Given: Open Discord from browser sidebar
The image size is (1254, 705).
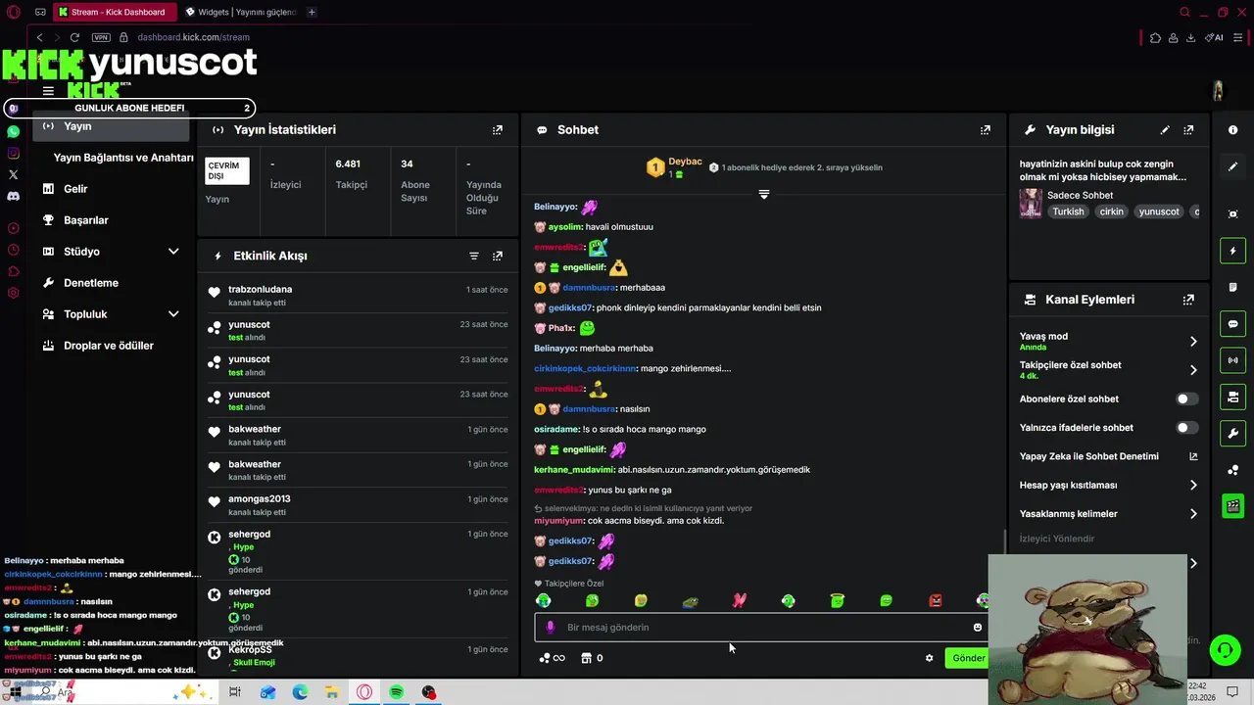Looking at the screenshot, I should [13, 196].
